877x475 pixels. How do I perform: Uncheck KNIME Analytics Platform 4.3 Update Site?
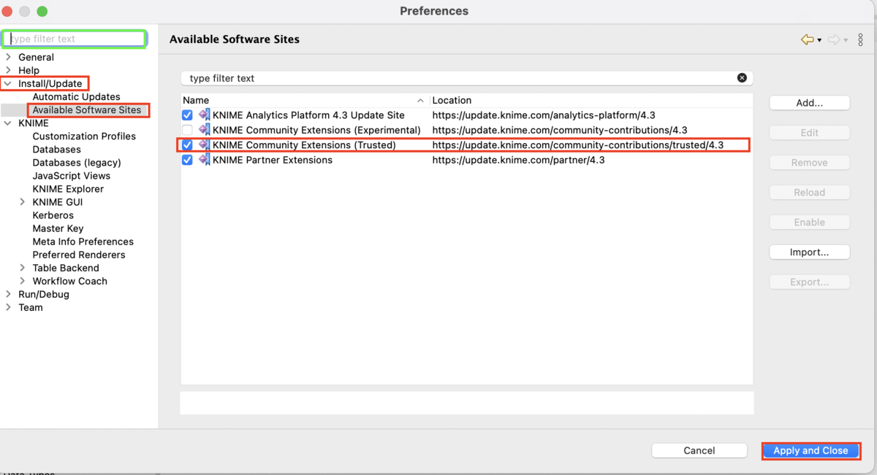[x=187, y=115]
